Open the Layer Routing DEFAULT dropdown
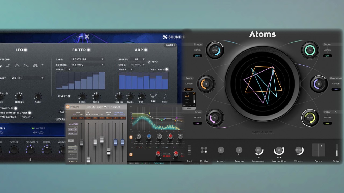The width and height of the screenshot is (344, 193). coord(28,117)
